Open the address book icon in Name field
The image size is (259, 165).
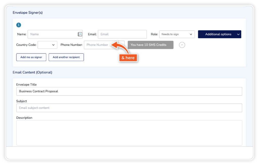80,34
